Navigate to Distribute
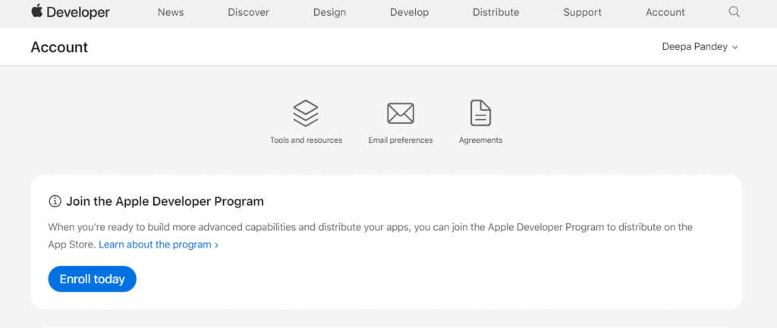This screenshot has height=328, width=777. (495, 12)
